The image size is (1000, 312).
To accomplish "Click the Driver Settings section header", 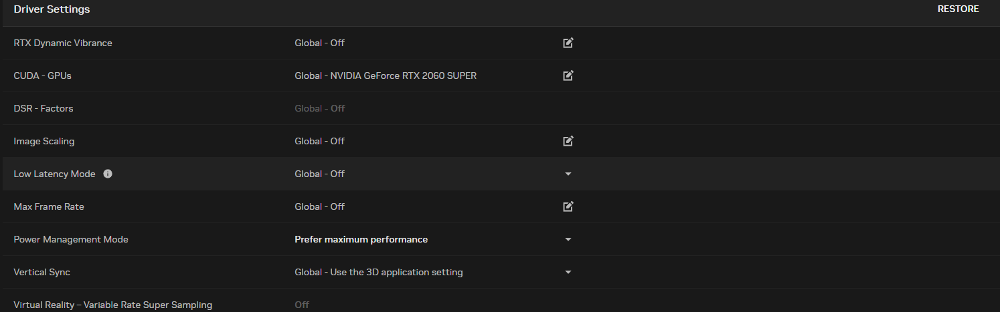I will [x=52, y=9].
